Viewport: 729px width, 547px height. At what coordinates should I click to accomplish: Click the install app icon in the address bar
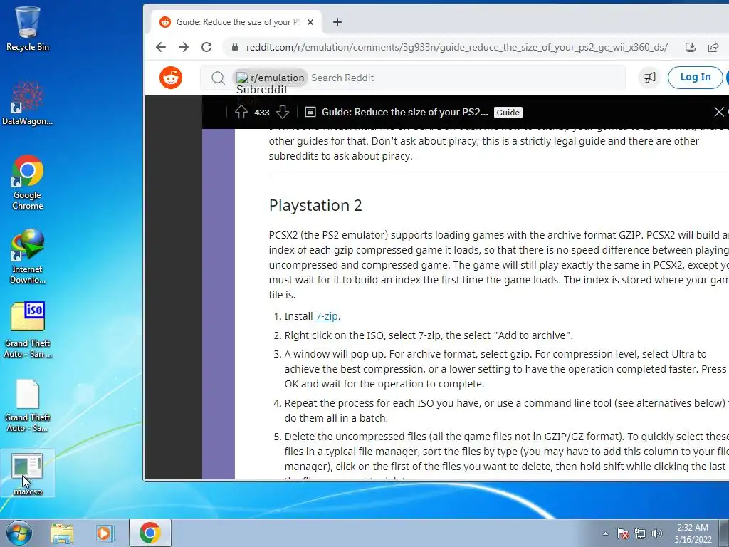pos(691,47)
